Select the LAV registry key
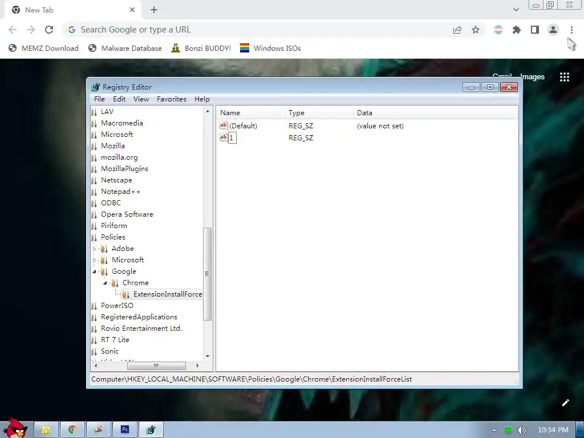Image resolution: width=584 pixels, height=438 pixels. click(107, 112)
